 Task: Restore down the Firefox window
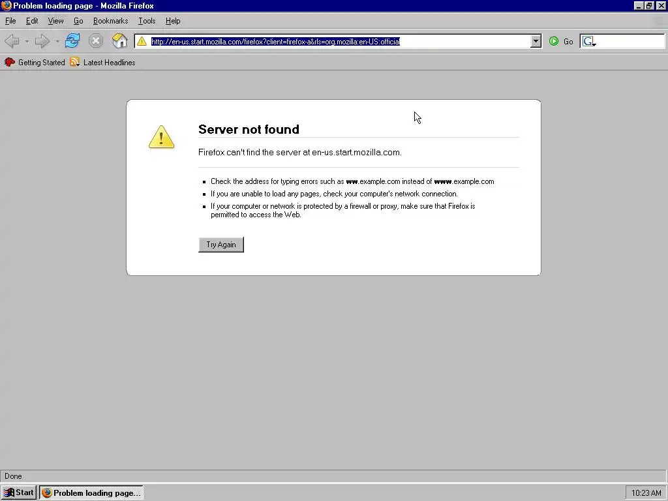[x=649, y=5]
